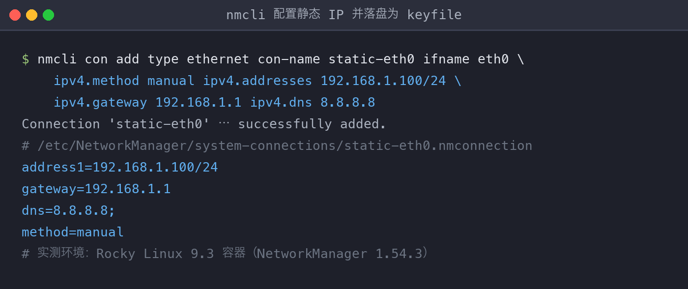Viewport: 688px width, 289px height.
Task: Click 'static-eth0' in the con-name argument
Action: tap(372, 59)
